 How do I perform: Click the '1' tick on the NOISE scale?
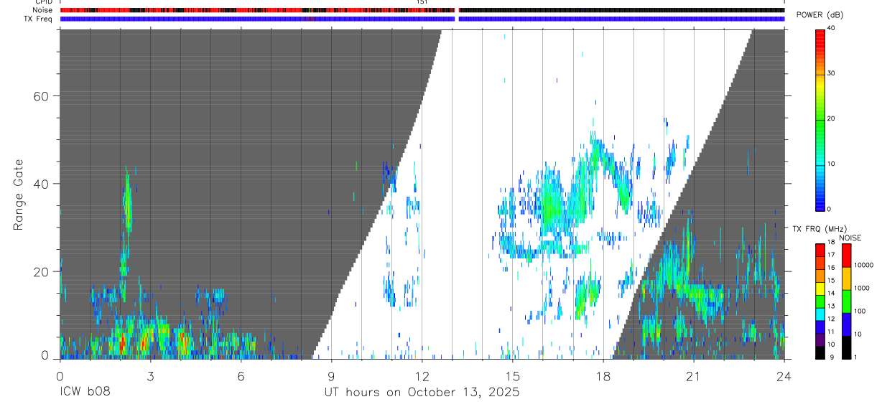(x=856, y=357)
